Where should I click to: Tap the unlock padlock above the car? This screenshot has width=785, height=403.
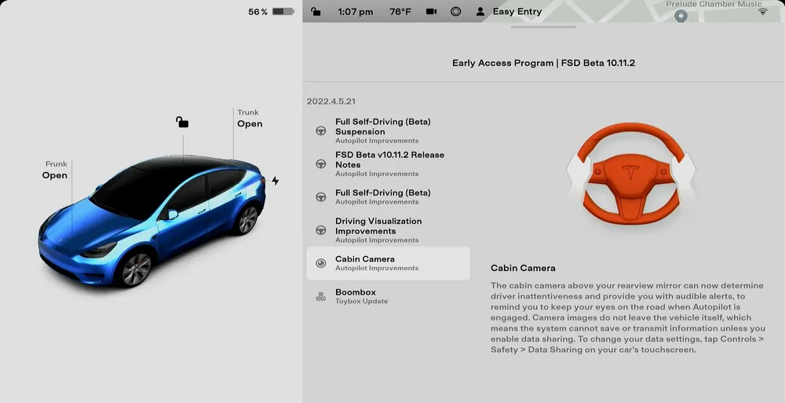pyautogui.click(x=182, y=122)
